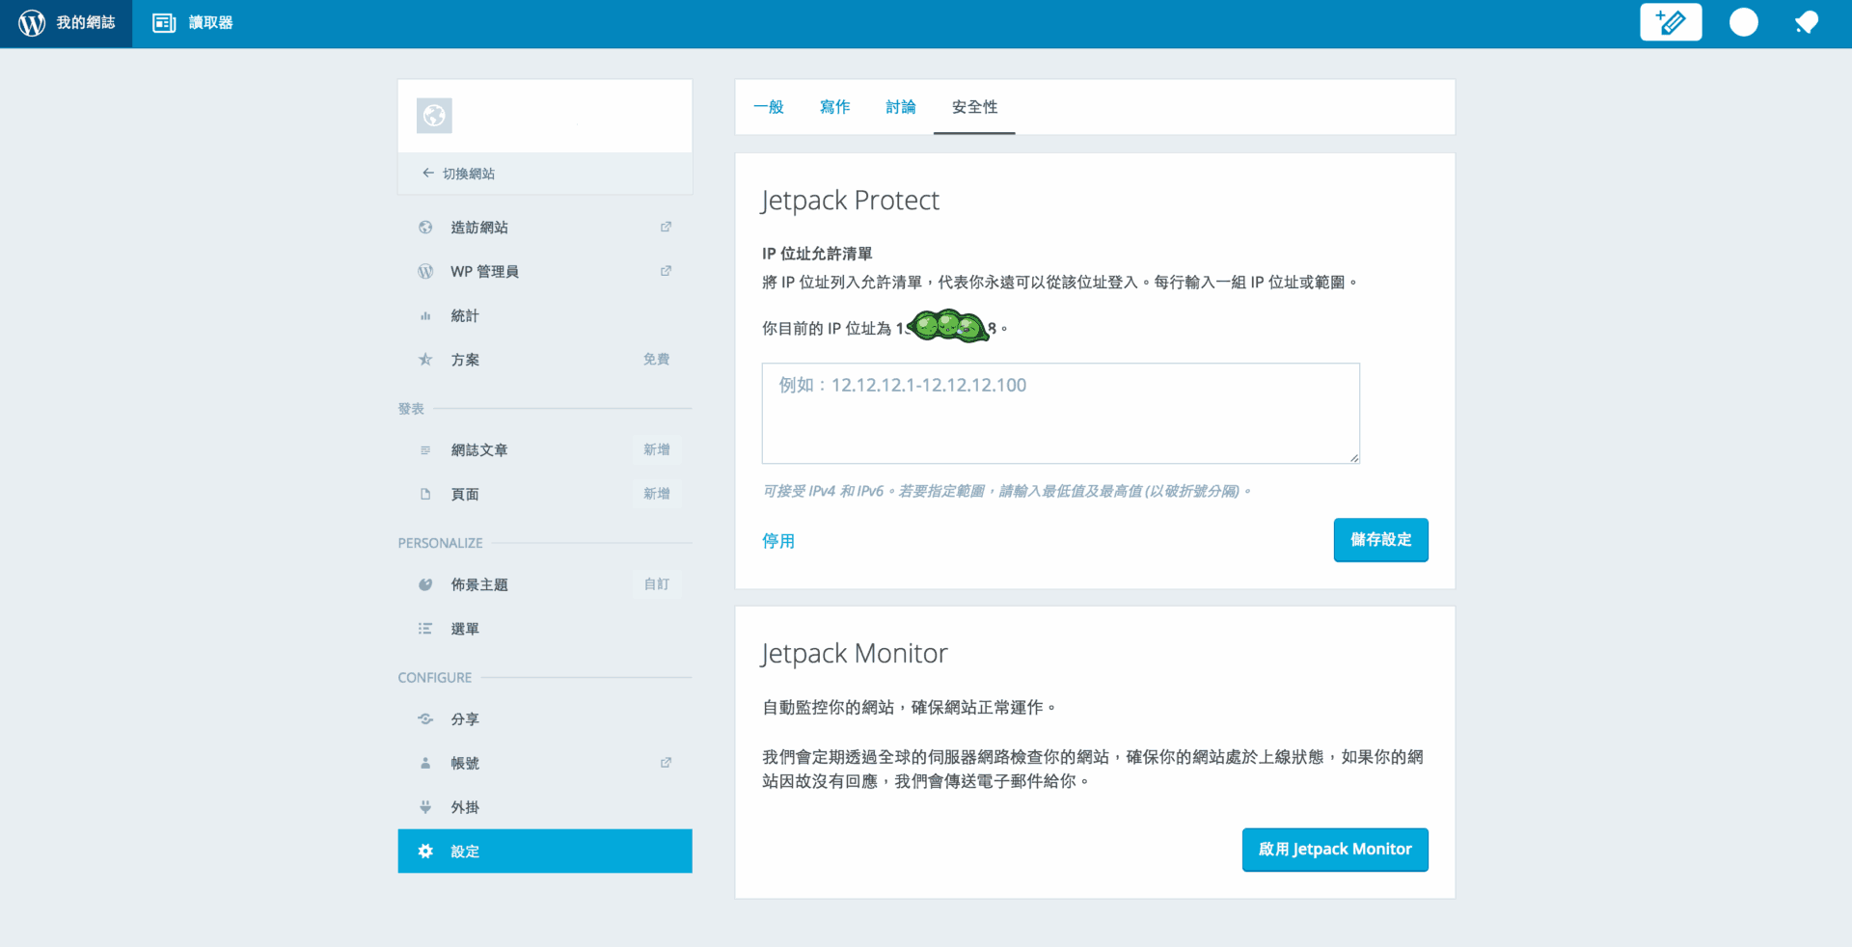Switch to the 討論 tab
This screenshot has width=1852, height=947.
coord(901,107)
